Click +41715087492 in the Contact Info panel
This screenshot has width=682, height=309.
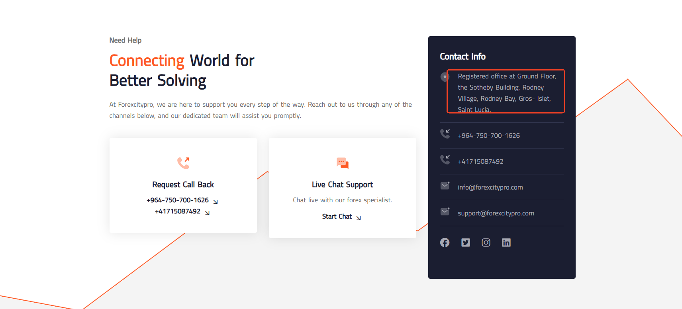pyautogui.click(x=480, y=162)
